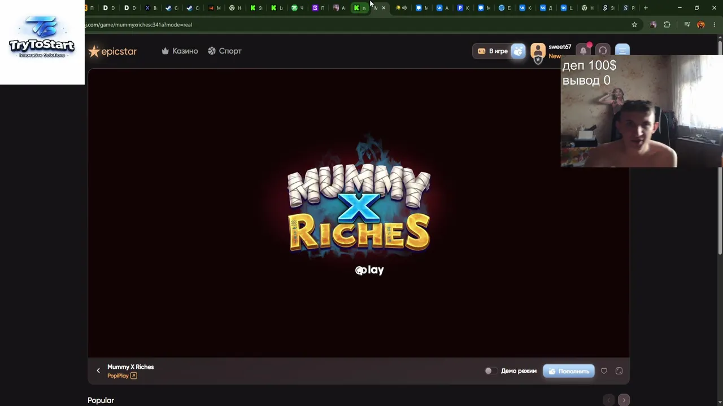Close the active browser tab
723x406 pixels.
click(x=384, y=8)
